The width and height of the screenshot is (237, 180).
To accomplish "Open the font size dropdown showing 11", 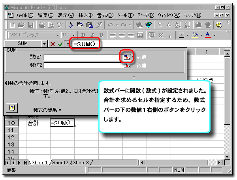I will coord(73,35).
